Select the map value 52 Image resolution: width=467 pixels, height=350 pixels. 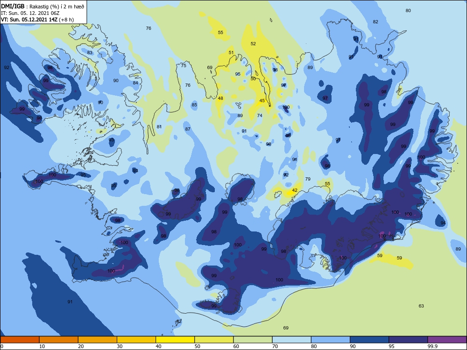point(253,43)
